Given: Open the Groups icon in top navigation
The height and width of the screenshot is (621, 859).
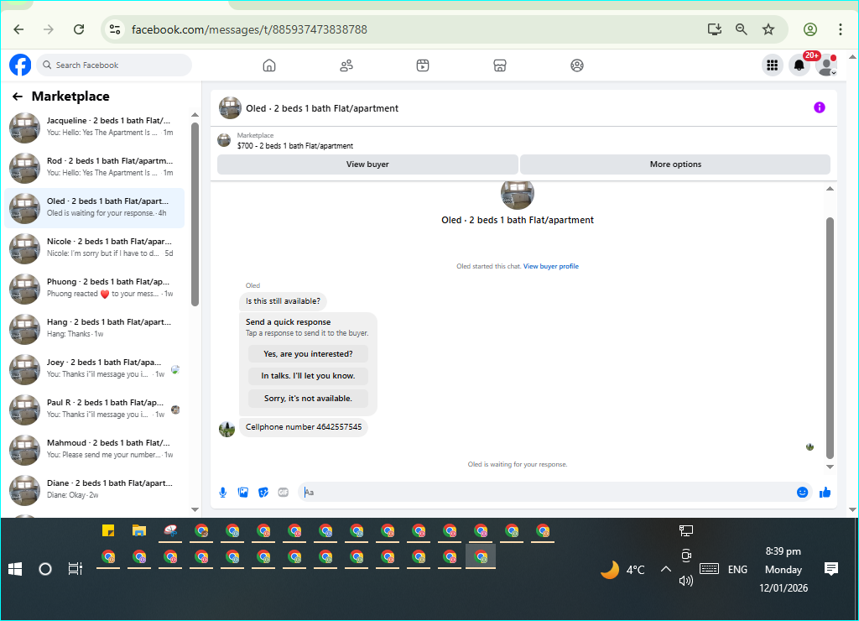Looking at the screenshot, I should coord(577,65).
